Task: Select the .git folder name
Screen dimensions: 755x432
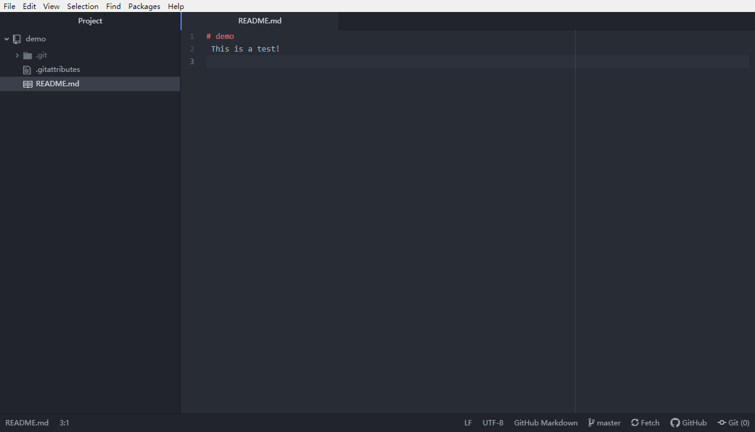Action: tap(41, 55)
